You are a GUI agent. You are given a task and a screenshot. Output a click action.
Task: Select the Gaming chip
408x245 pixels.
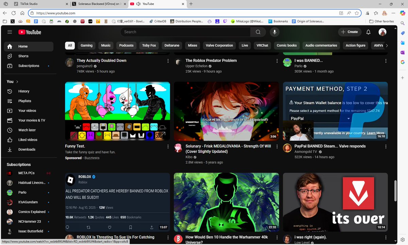click(x=87, y=46)
